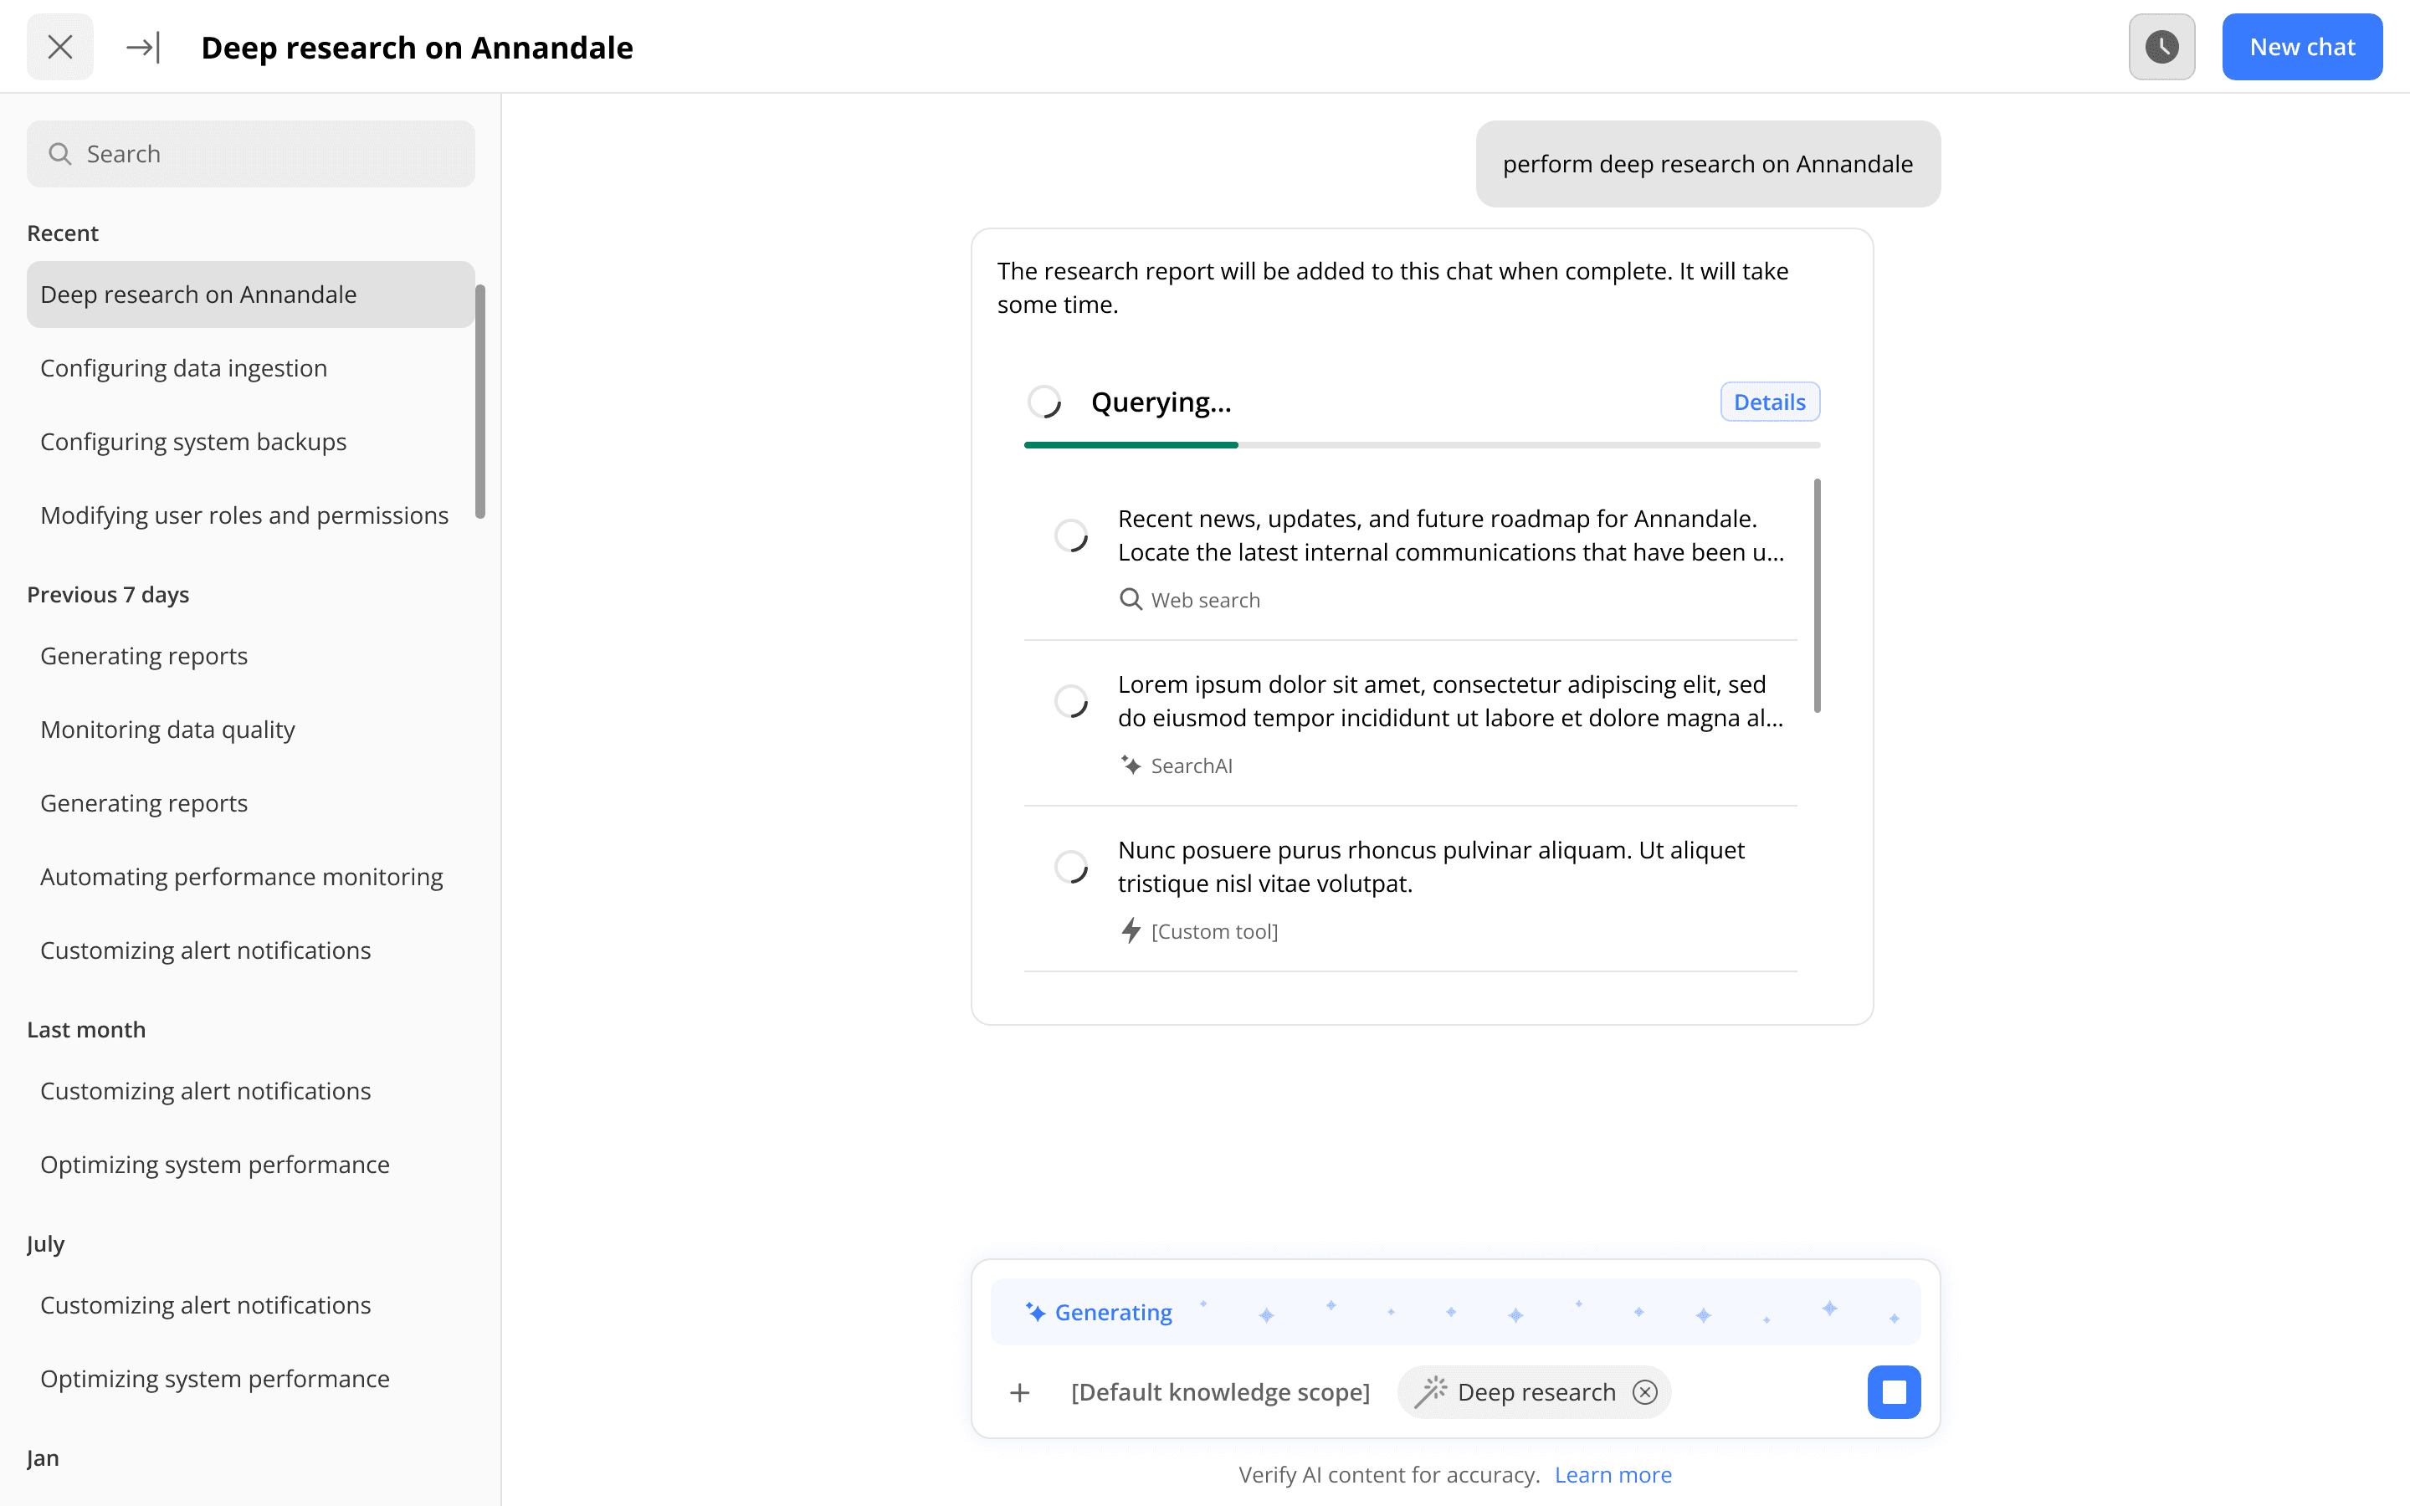The image size is (2410, 1506).
Task: Click the SearchAI sparkle icon
Action: [1131, 765]
